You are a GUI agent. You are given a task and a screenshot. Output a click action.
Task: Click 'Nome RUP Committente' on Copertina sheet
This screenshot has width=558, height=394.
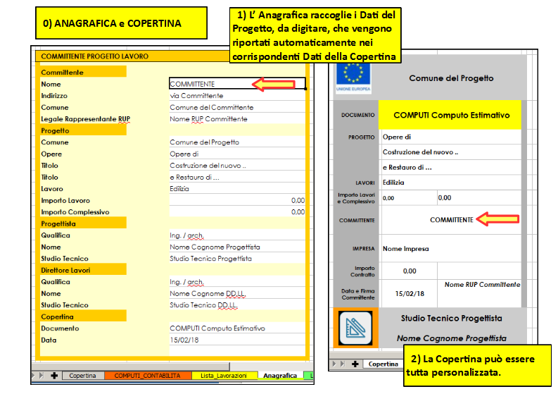coord(482,285)
